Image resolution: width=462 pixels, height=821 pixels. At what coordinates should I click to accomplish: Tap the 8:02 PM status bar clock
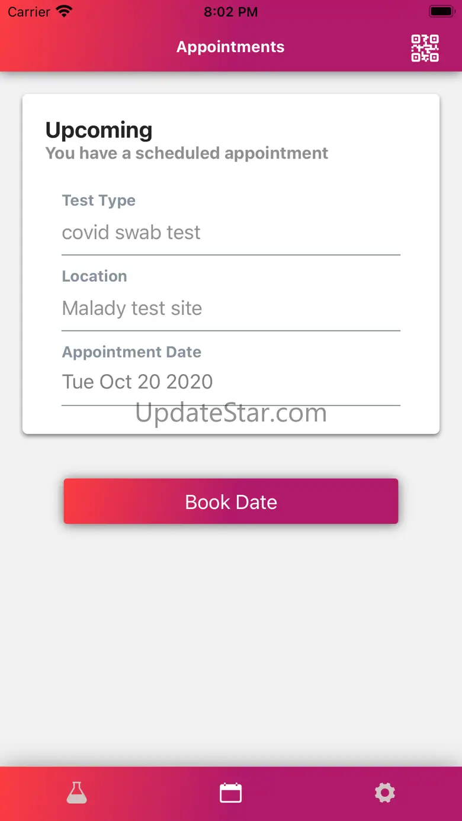coord(230,12)
